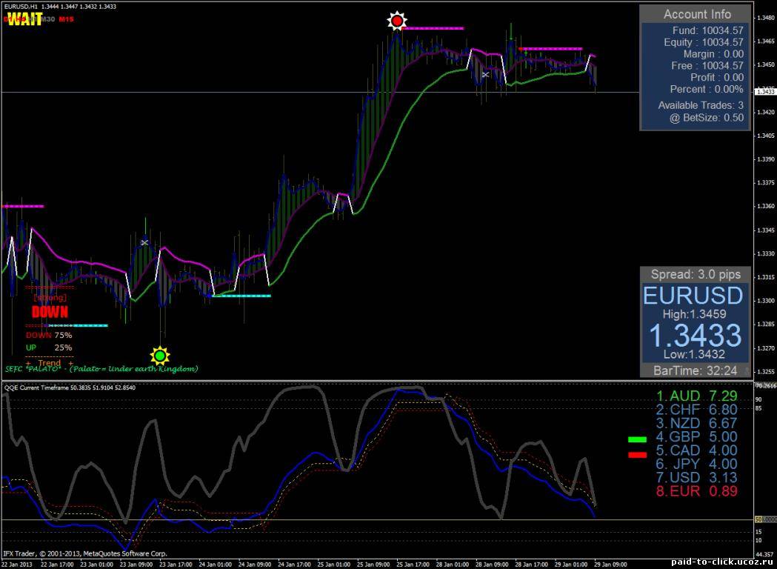Click the 90 level on QQE scale

758,399
